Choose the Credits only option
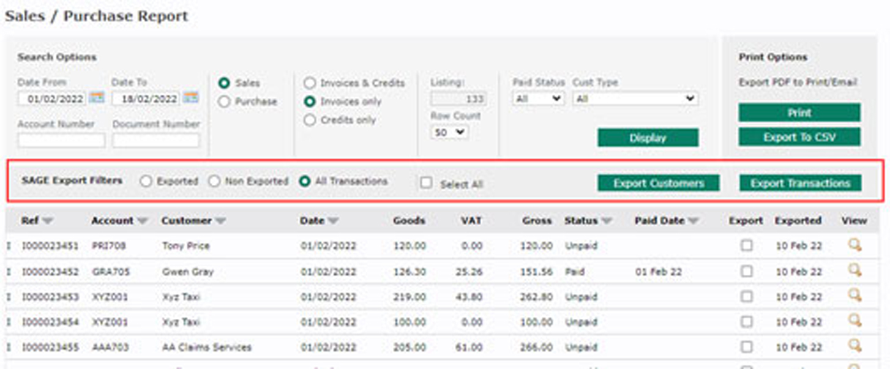Viewport: 890px width, 369px height. coord(310,121)
